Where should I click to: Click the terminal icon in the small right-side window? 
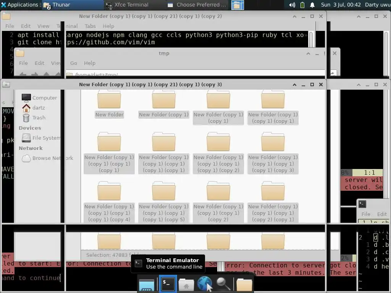[x=362, y=204]
